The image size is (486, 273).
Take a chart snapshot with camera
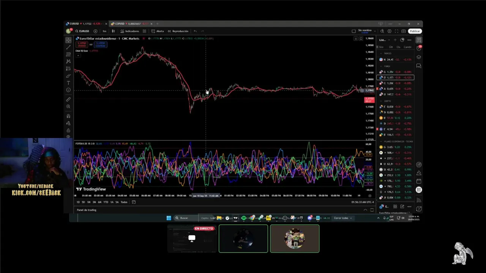point(404,31)
